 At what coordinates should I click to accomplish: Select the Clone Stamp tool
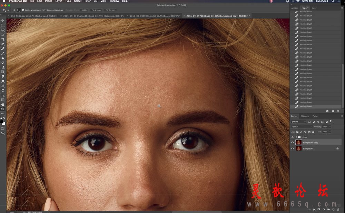click(x=3, y=58)
